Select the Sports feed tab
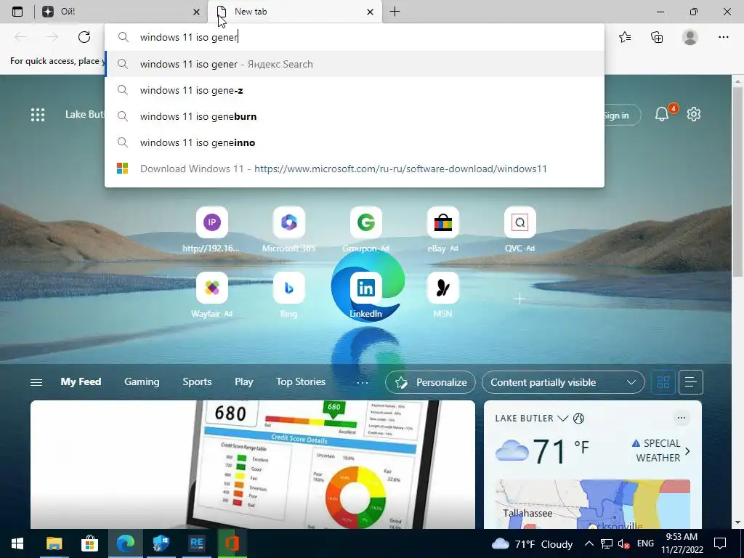 (197, 381)
